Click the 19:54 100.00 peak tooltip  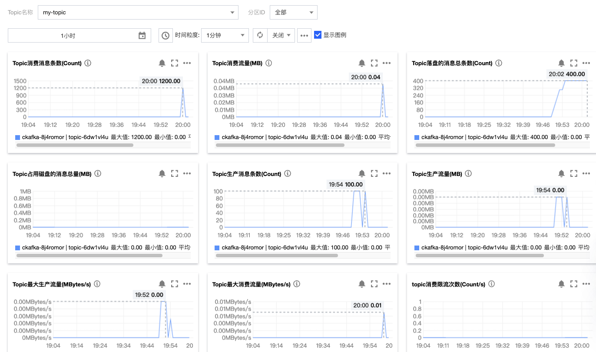[x=345, y=185]
